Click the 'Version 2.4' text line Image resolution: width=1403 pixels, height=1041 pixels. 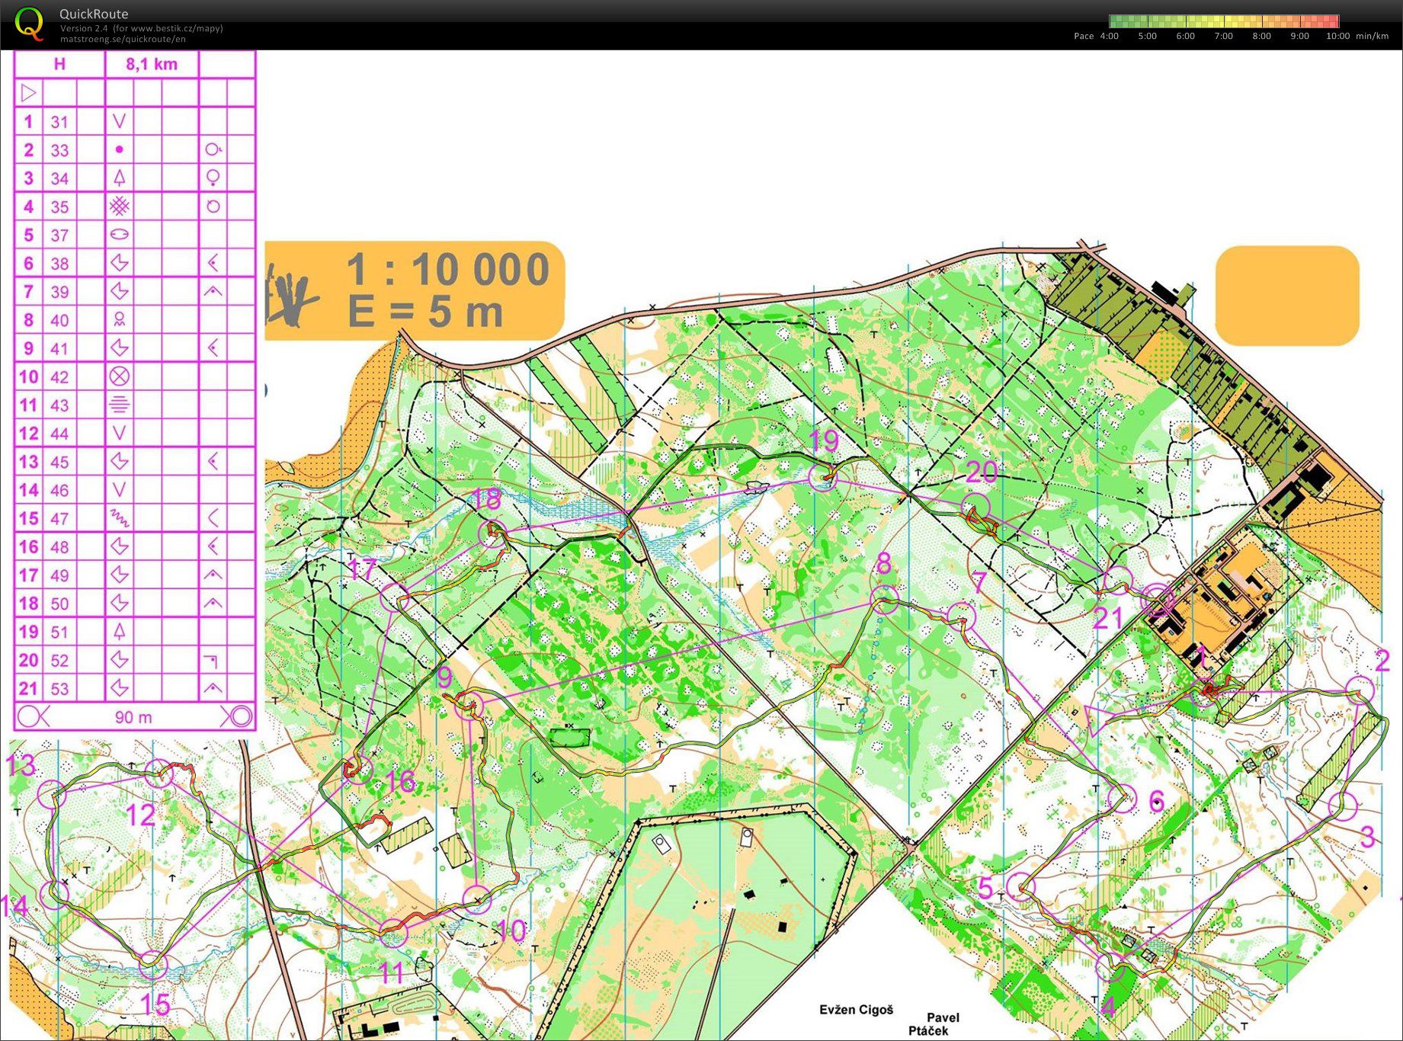[x=142, y=28]
